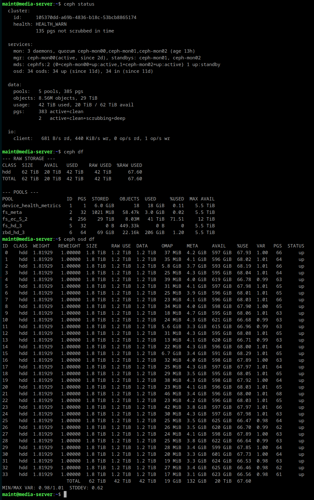Image resolution: width=314 pixels, height=500 pixels.
Task: Click the device_health_metrics pool name
Action: pyautogui.click(x=31, y=206)
